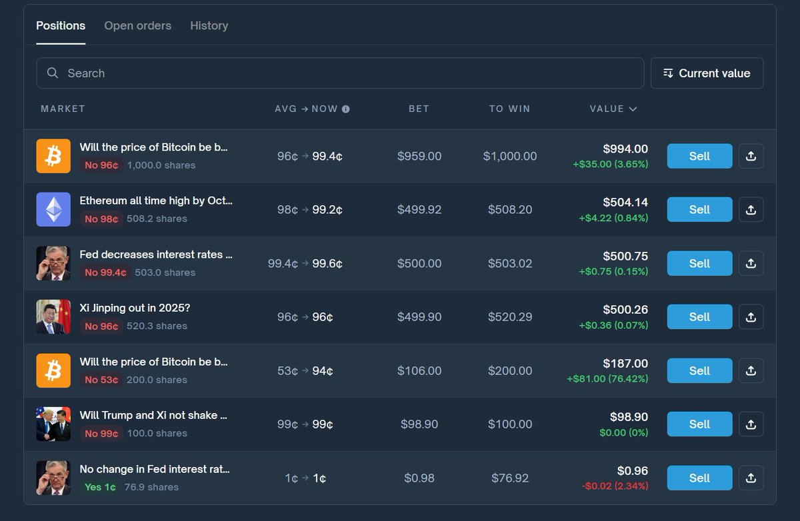
Task: Click the $504.14 value amount
Action: click(625, 202)
